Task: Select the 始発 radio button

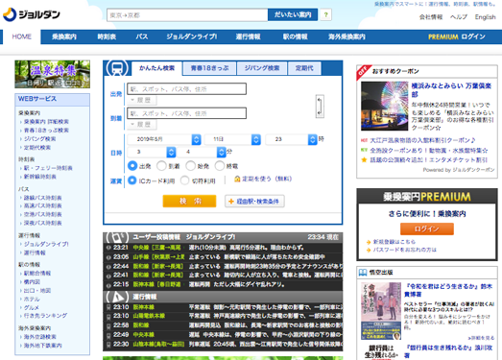Action: pos(190,166)
